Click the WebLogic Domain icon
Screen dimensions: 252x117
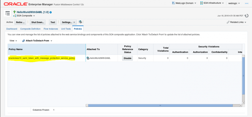pos(174,3)
